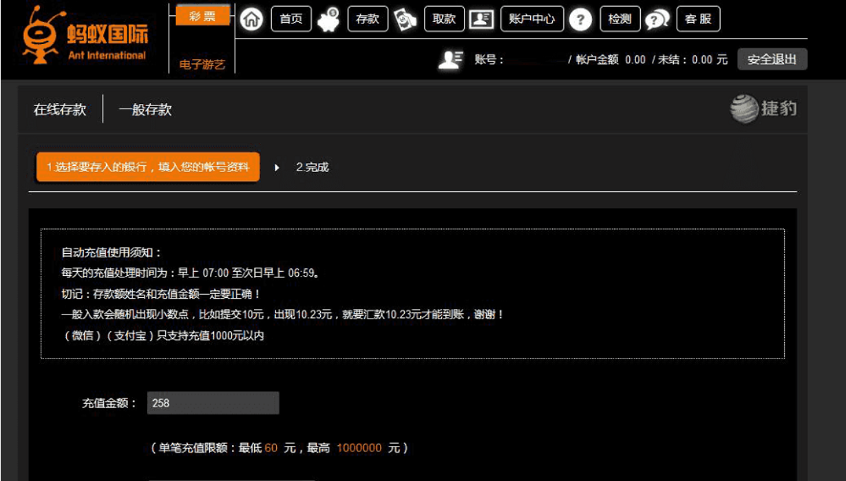Click the question mark icon
The height and width of the screenshot is (481, 846).
click(x=581, y=20)
